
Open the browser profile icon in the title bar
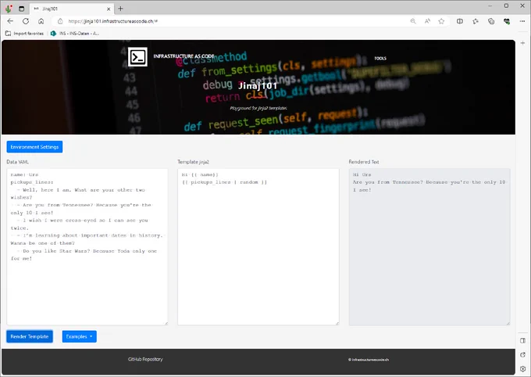pyautogui.click(x=9, y=9)
